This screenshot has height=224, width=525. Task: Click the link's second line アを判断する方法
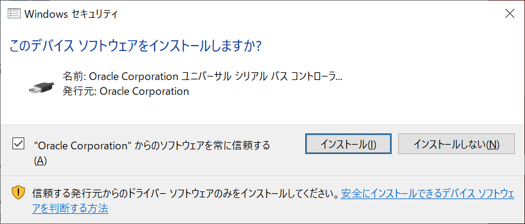(x=71, y=209)
